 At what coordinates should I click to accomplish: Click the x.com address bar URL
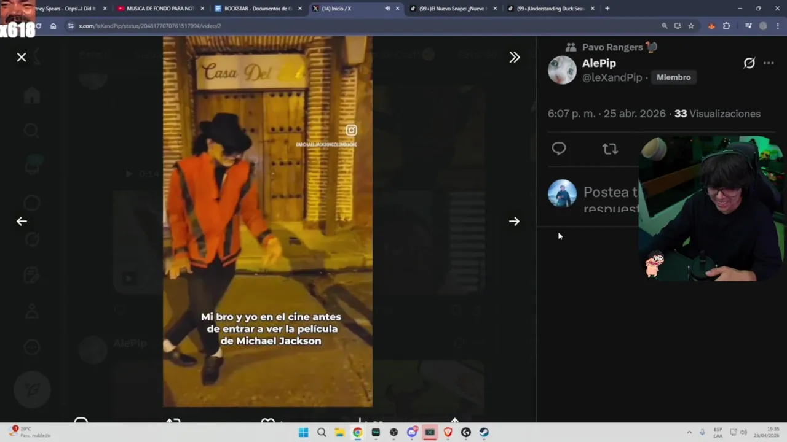click(x=149, y=26)
